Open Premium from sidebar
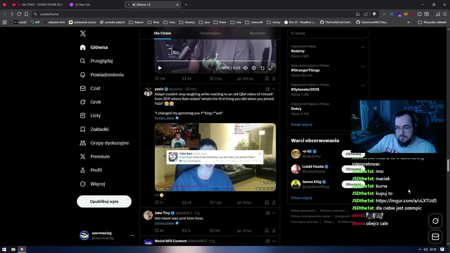The width and height of the screenshot is (450, 253). (x=95, y=156)
